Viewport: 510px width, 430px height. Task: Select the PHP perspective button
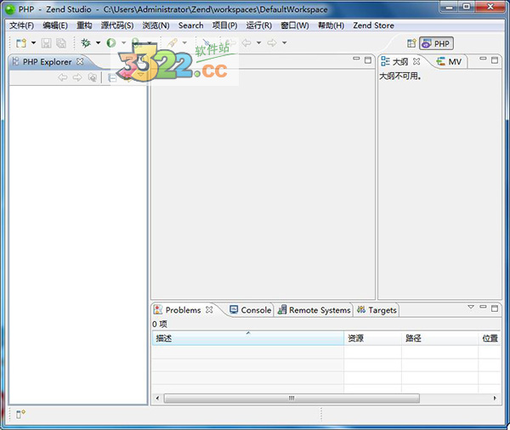436,43
